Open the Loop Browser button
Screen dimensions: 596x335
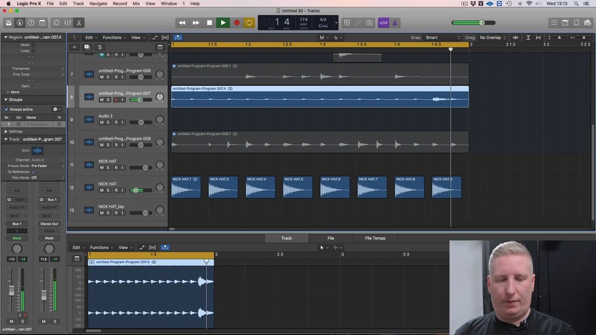click(577, 23)
